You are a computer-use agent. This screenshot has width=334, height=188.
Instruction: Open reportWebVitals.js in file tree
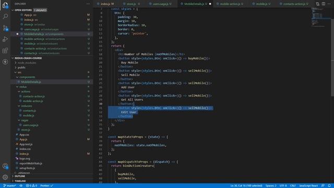[52, 163]
